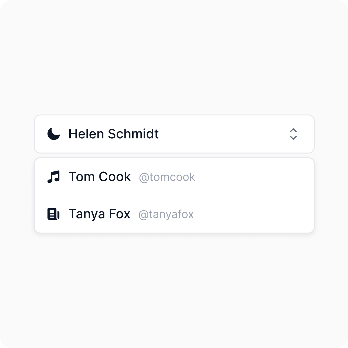Click the newspaper icon beside Tanya Fox

pos(53,214)
